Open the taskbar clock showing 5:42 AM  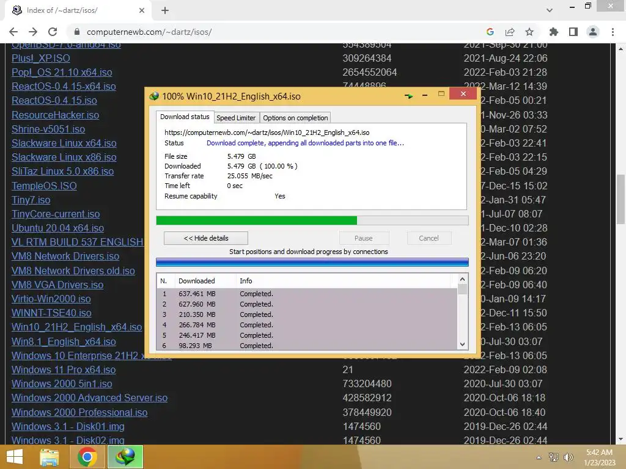(x=599, y=457)
